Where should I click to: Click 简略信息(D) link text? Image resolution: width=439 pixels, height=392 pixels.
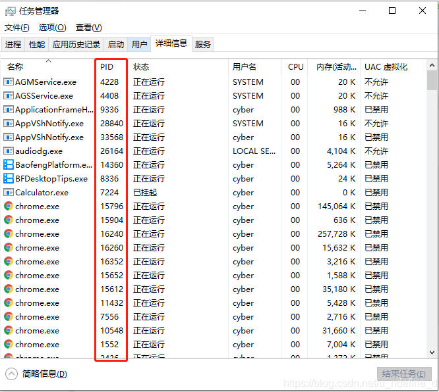point(45,374)
